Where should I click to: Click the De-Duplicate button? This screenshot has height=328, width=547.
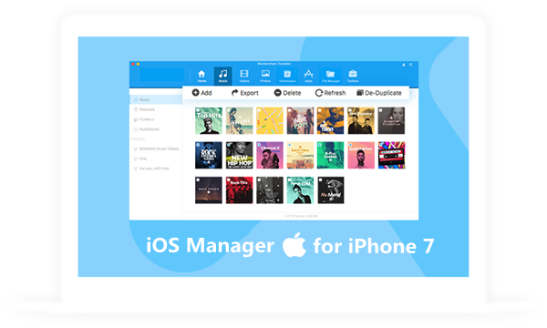click(x=379, y=93)
